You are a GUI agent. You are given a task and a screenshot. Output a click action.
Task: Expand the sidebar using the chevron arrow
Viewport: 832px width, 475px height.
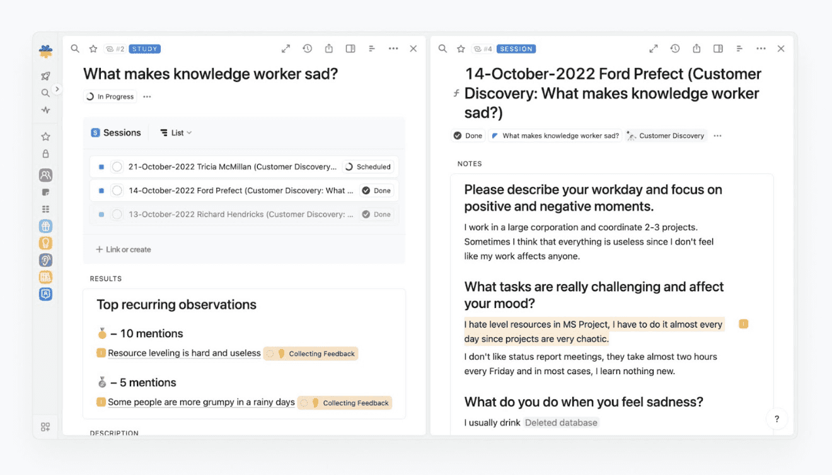pos(57,89)
